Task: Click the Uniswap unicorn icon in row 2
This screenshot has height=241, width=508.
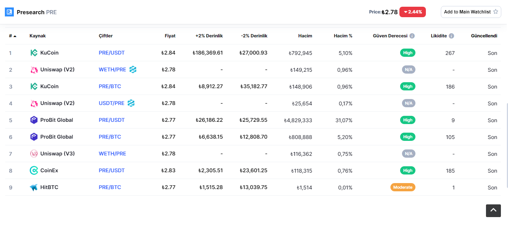Action: tap(34, 69)
